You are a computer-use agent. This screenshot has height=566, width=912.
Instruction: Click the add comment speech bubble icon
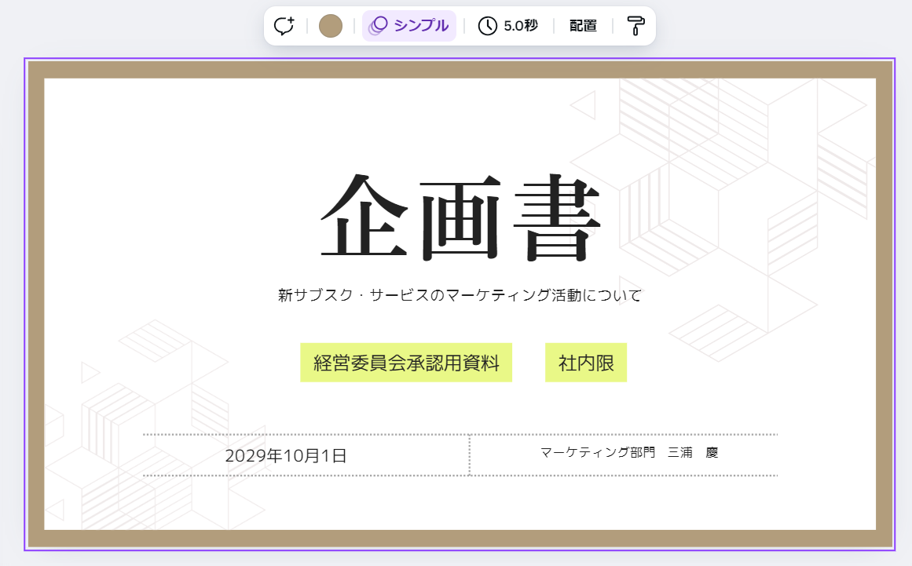point(284,26)
